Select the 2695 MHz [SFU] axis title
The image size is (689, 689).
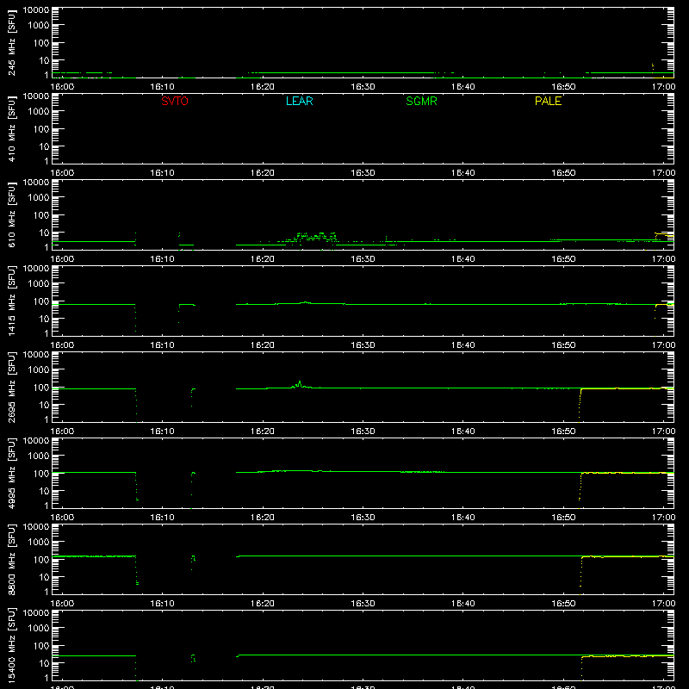click(11, 387)
